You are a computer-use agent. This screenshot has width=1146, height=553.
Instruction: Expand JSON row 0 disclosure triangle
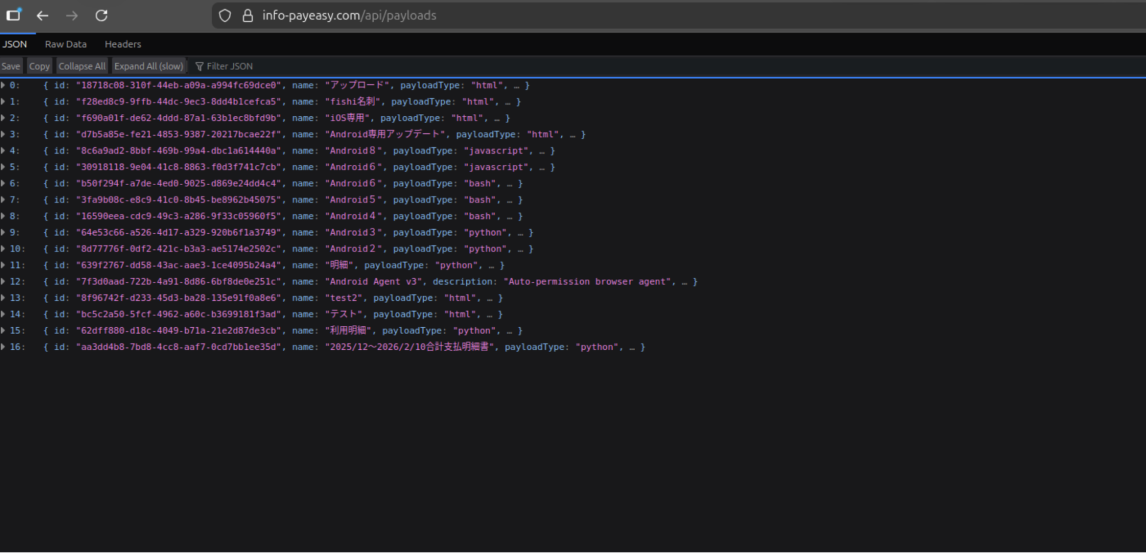pyautogui.click(x=3, y=85)
